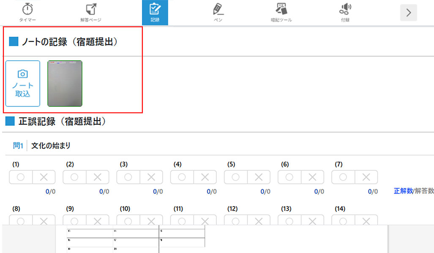Image resolution: width=434 pixels, height=253 pixels.
Task: Mark question (1) as incorrect cross
Action: pos(44,178)
